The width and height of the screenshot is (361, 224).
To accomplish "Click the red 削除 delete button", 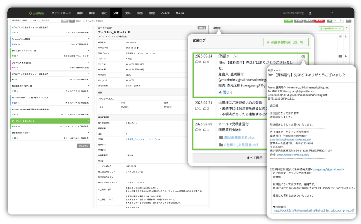I will (320, 20).
